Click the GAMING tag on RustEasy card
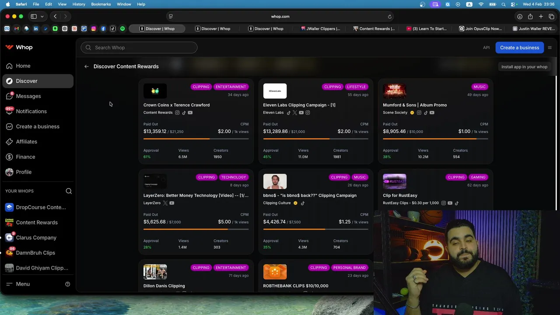Screen dimensions: 560x315 click(x=478, y=177)
